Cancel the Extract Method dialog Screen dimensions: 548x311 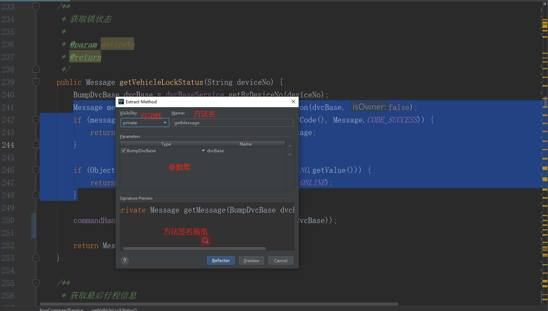280,260
